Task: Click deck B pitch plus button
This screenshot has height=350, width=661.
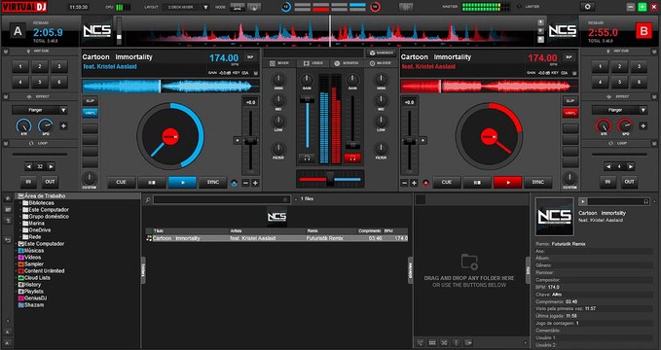Action: (414, 183)
